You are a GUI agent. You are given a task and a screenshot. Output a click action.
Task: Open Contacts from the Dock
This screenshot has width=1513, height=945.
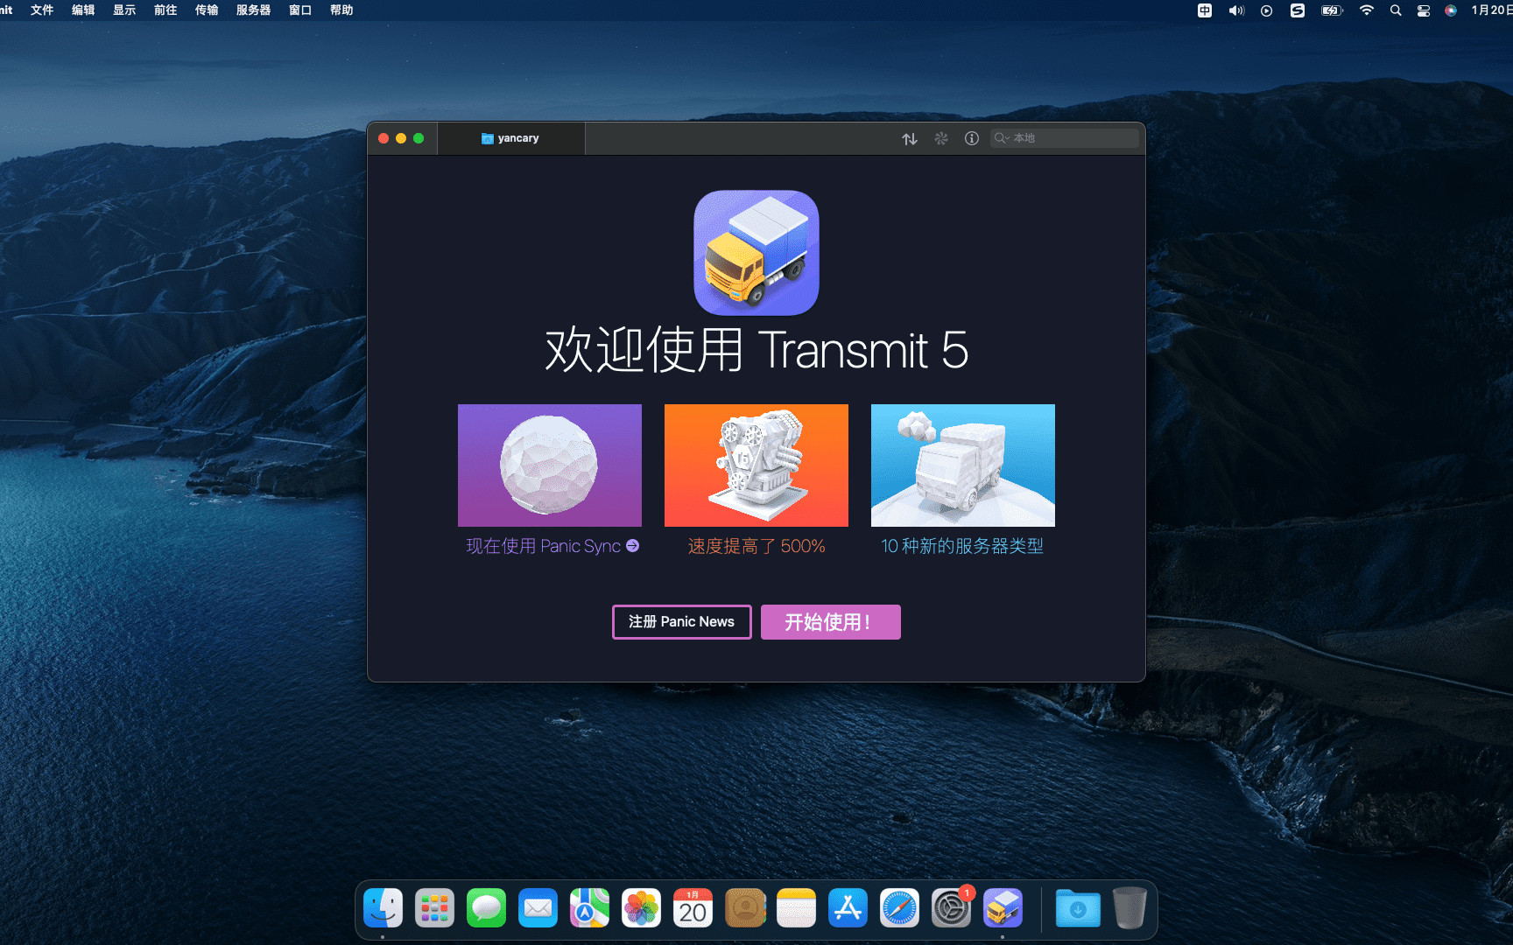[745, 908]
